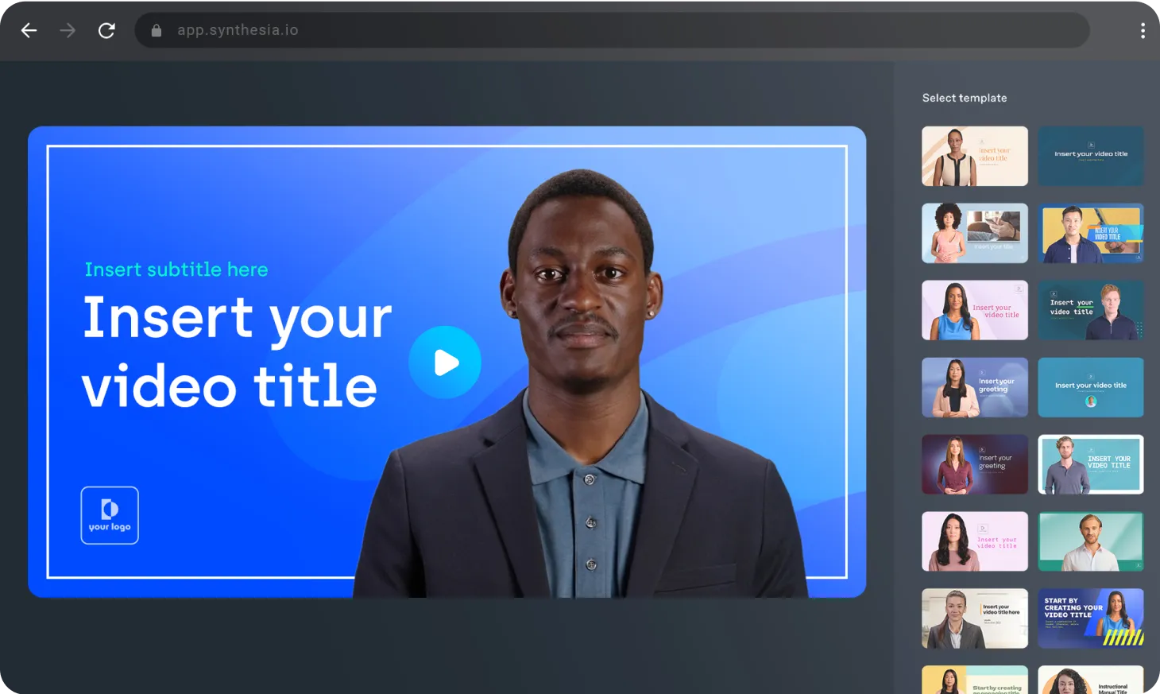Pick the office background 'Insert your video title here' template
This screenshot has height=694, width=1160.
pyautogui.click(x=975, y=618)
